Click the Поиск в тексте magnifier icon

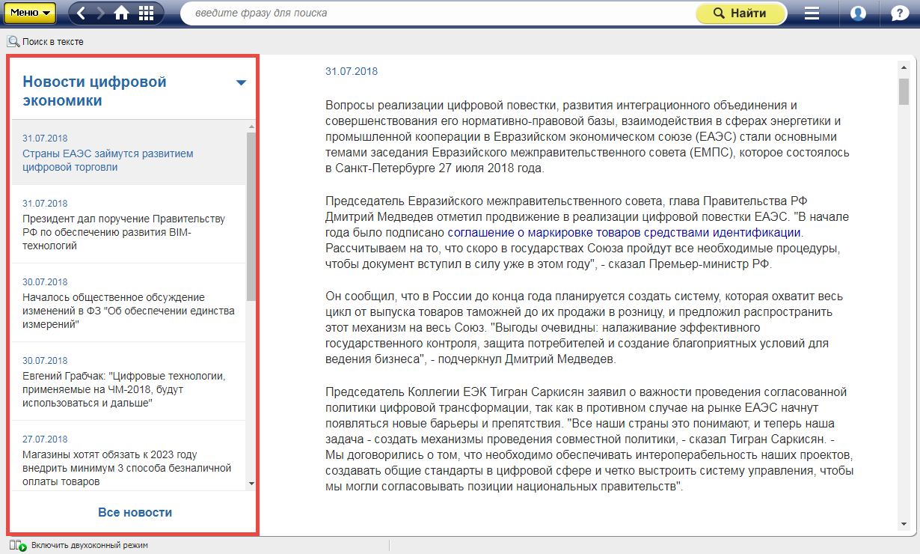[13, 42]
